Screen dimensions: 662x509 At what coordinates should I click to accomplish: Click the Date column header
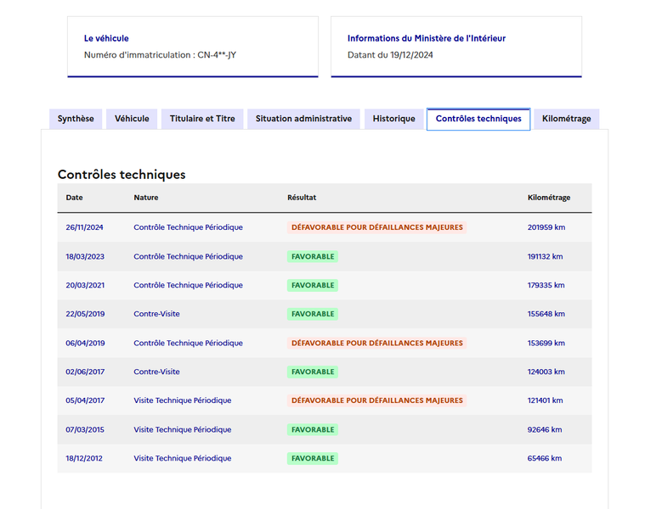[x=74, y=198]
